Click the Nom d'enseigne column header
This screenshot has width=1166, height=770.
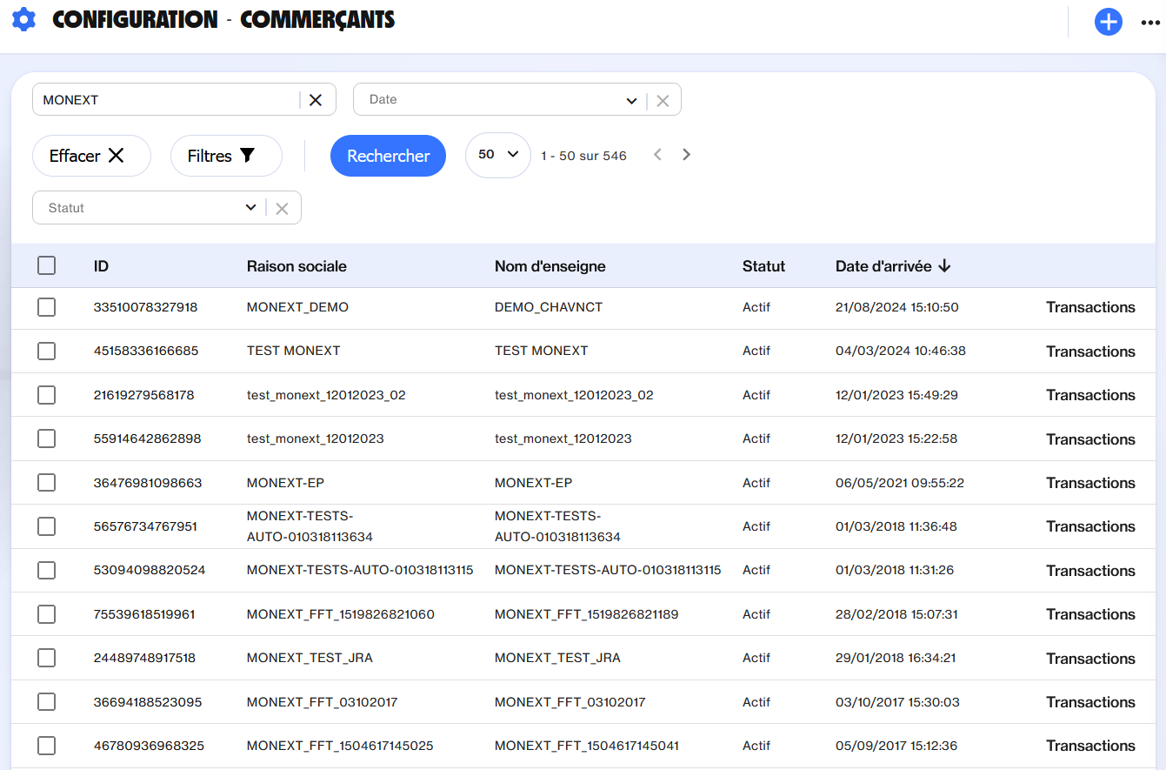(550, 266)
